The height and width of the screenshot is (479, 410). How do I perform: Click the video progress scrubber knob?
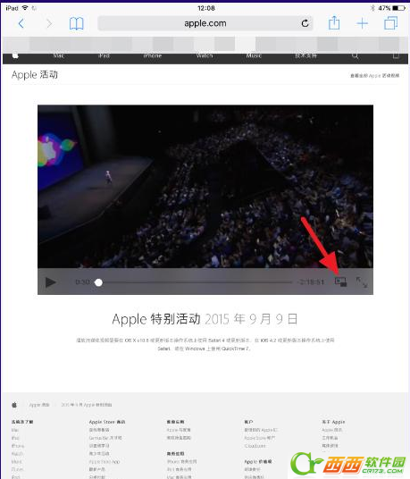point(98,282)
